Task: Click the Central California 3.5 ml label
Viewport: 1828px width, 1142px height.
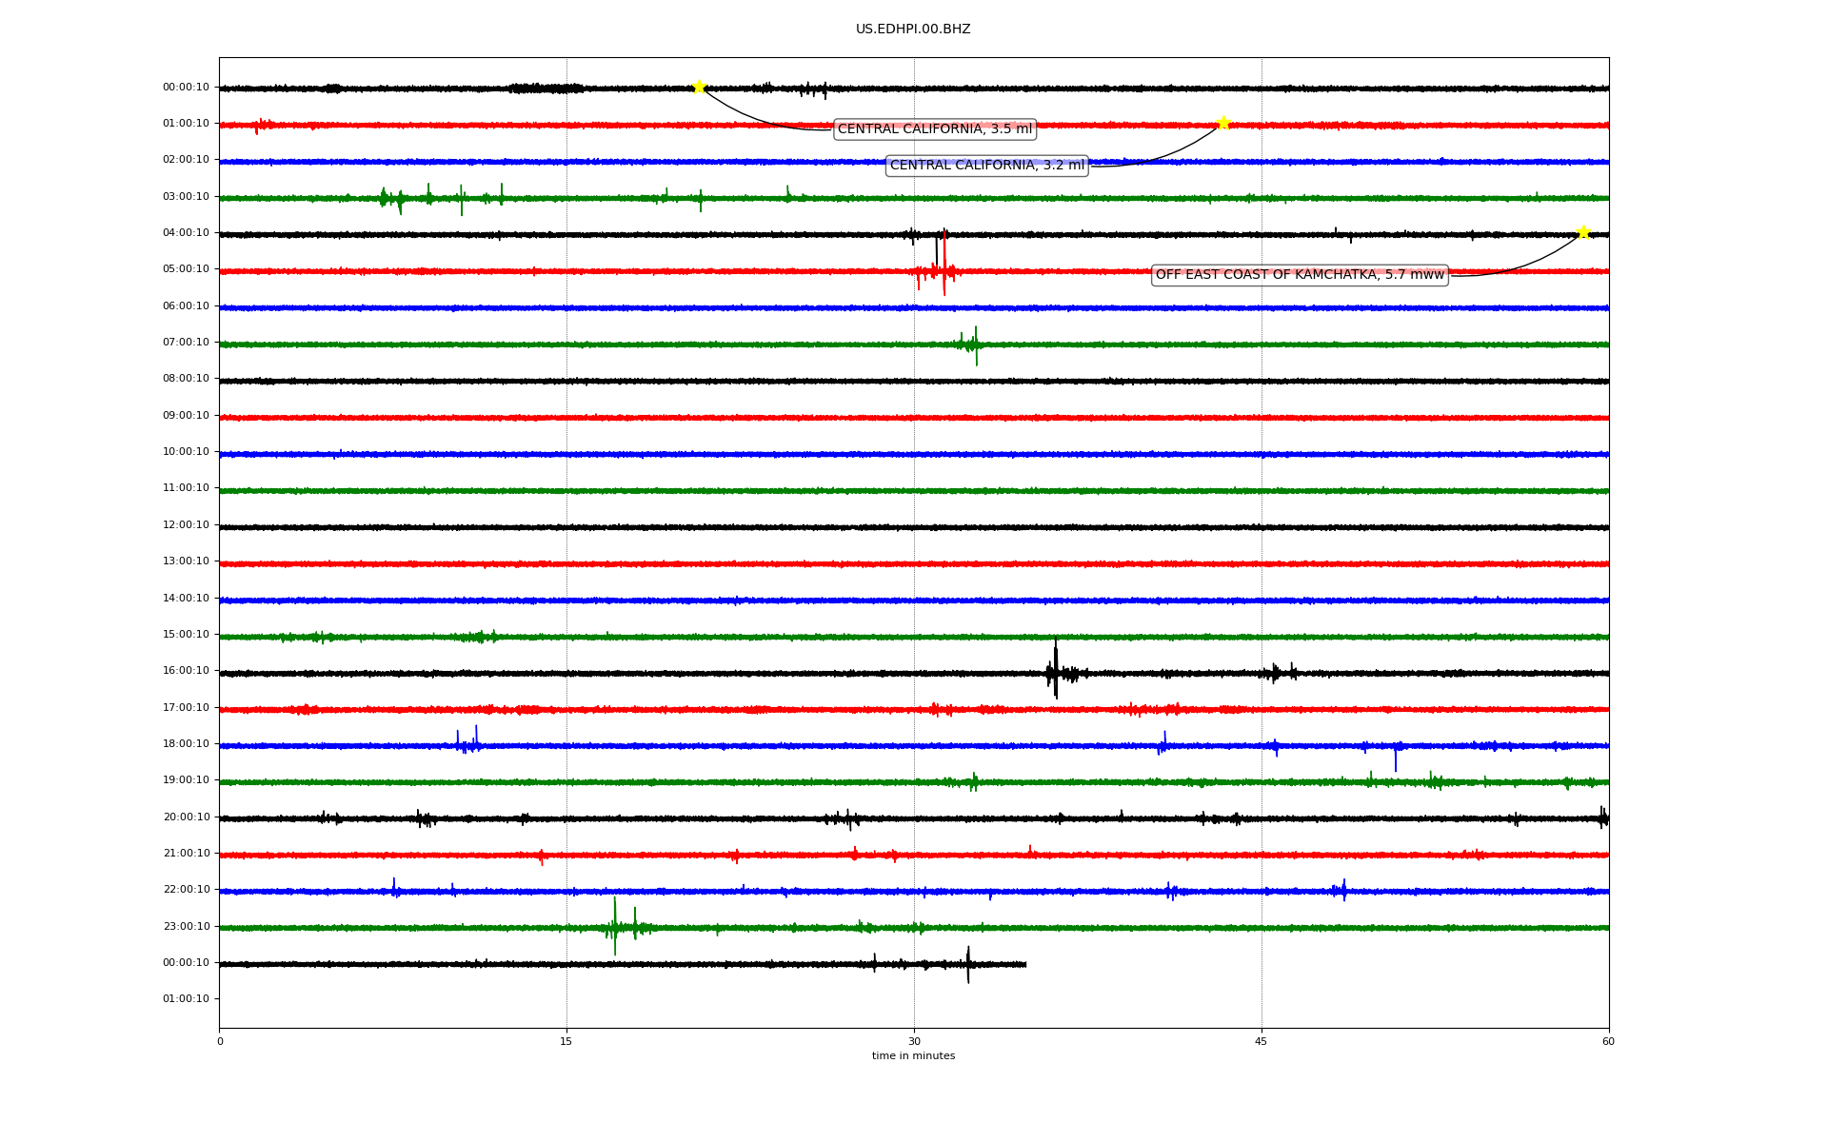Action: (x=934, y=129)
